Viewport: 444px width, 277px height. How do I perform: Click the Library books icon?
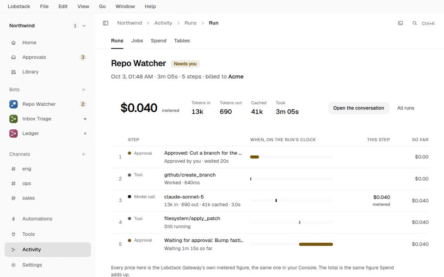13,72
